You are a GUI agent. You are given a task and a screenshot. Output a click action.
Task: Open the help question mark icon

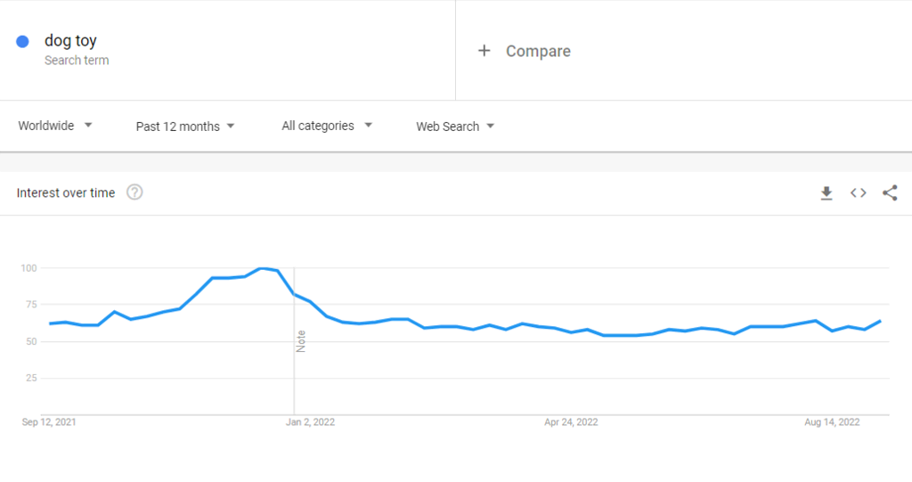134,192
